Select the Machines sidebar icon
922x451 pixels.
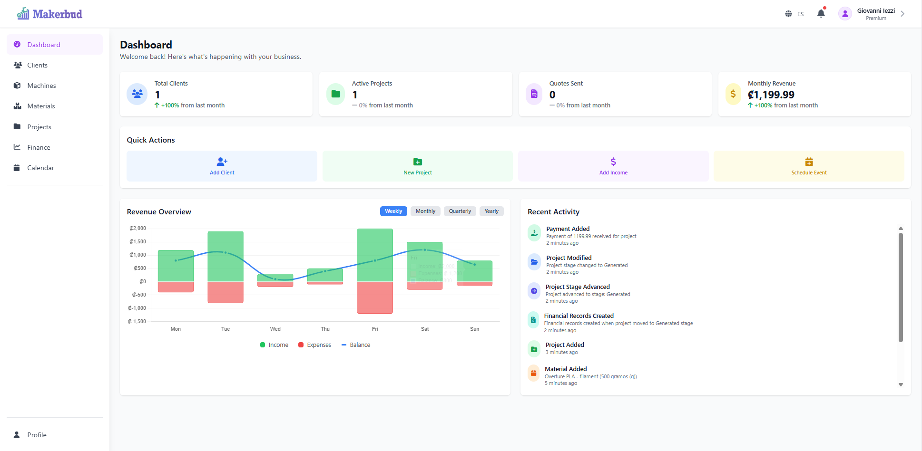pyautogui.click(x=18, y=86)
